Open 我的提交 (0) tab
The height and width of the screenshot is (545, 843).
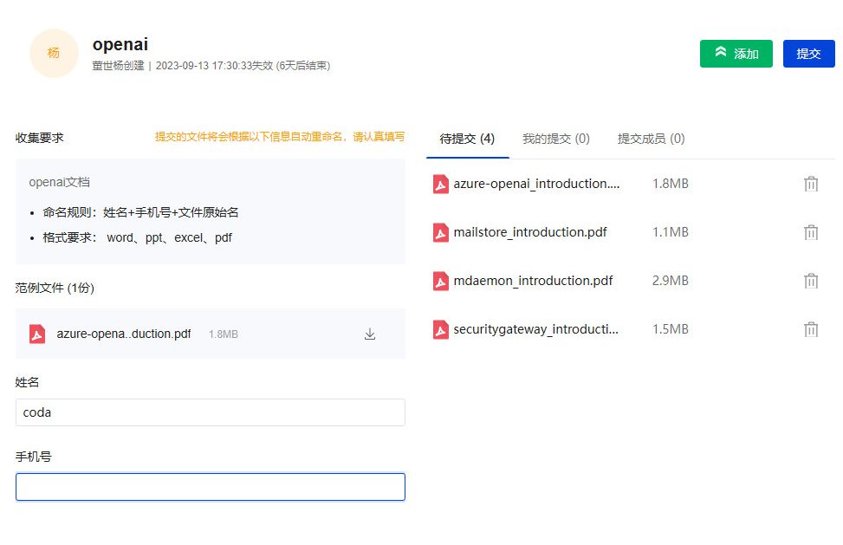pos(556,139)
